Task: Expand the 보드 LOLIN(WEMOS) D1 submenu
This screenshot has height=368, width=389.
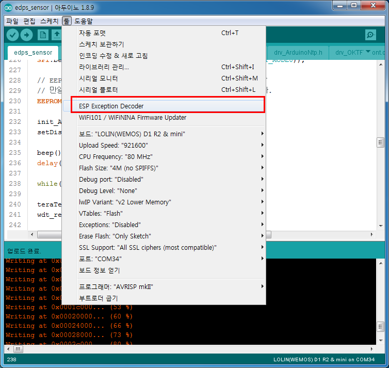Action: click(x=164, y=134)
